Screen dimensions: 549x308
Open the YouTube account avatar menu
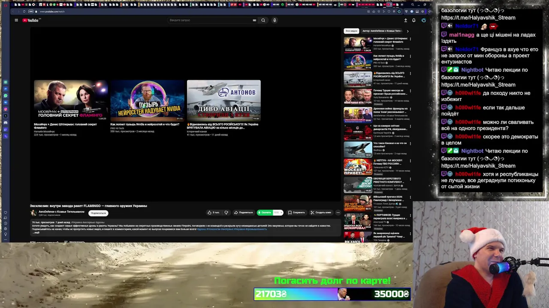pyautogui.click(x=423, y=20)
